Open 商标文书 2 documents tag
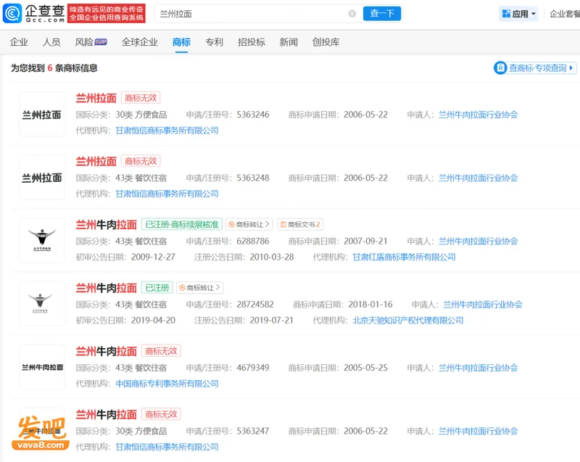 300,225
